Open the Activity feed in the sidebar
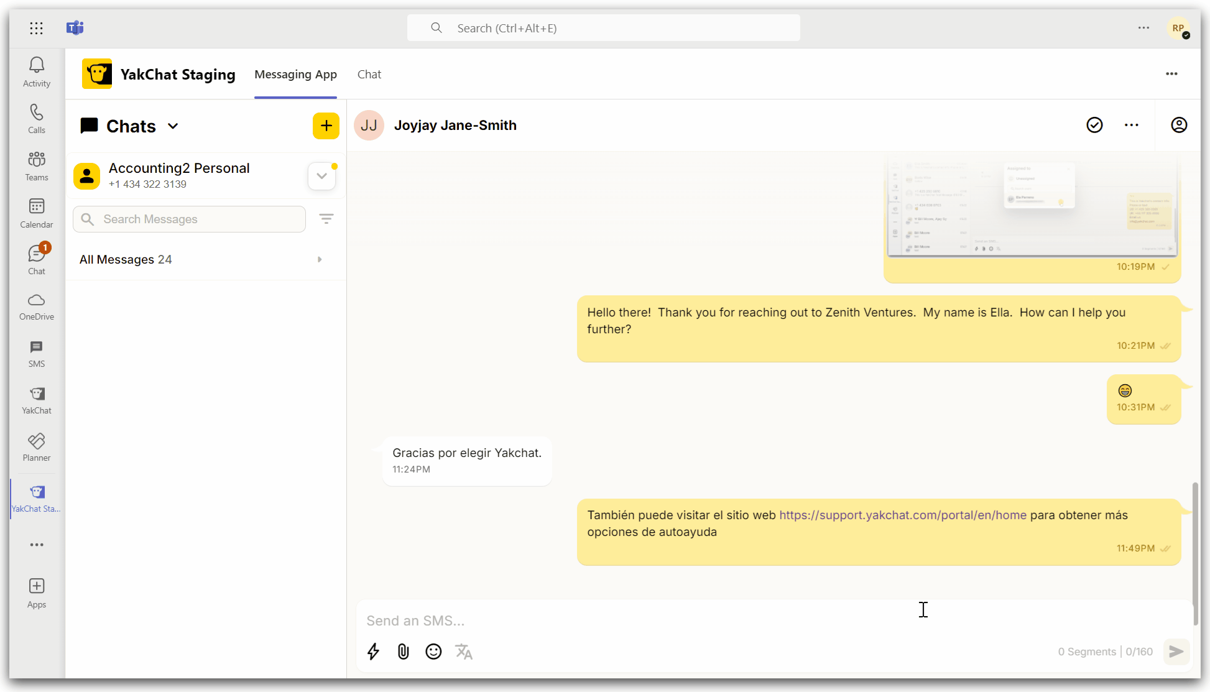Viewport: 1210px width, 692px height. pos(37,72)
